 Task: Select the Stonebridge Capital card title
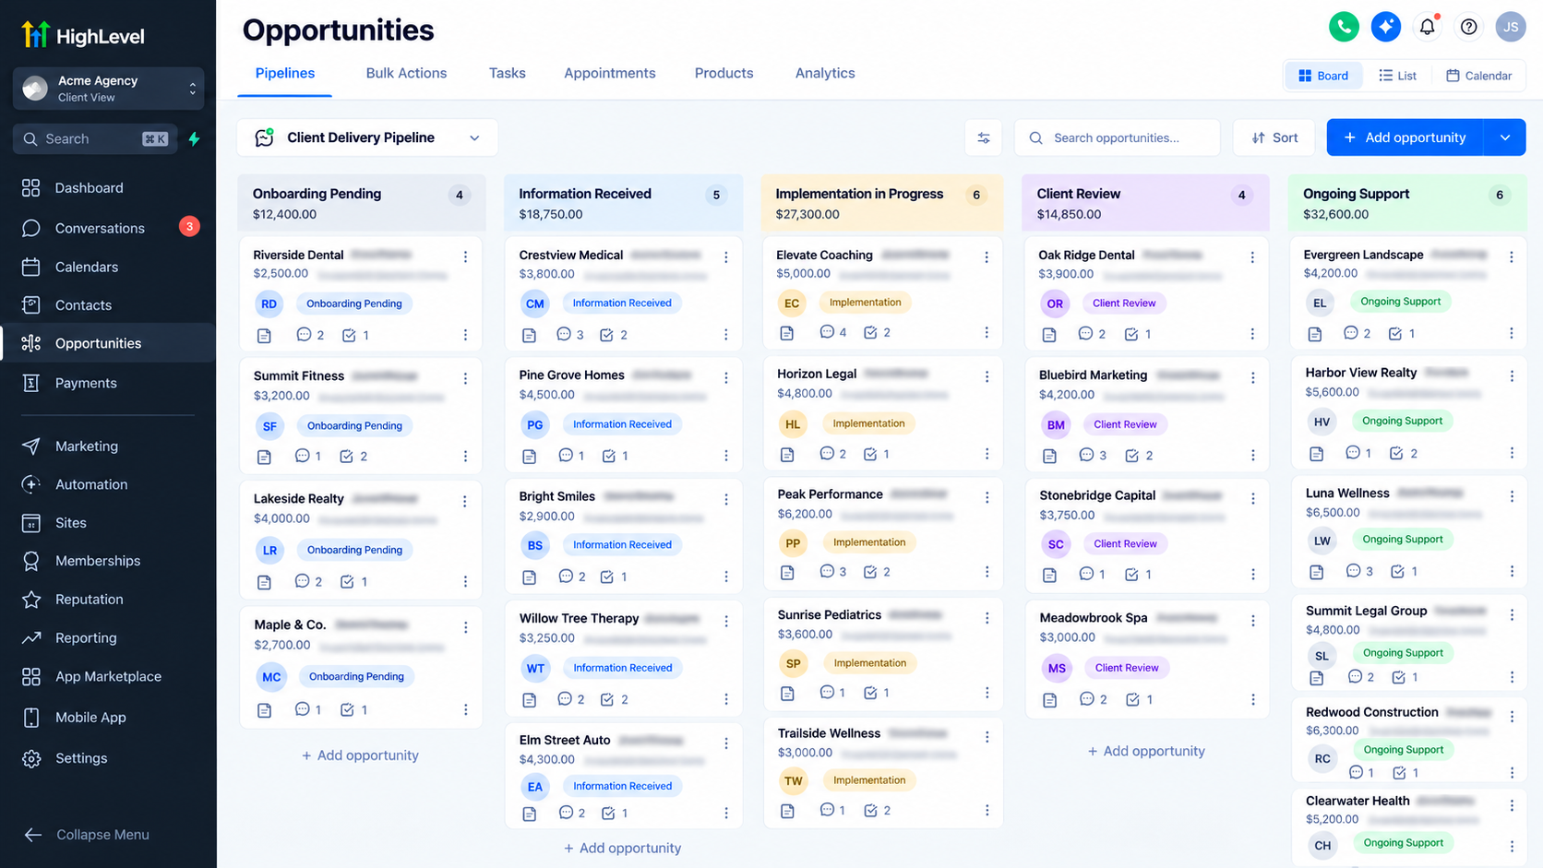[1097, 495]
